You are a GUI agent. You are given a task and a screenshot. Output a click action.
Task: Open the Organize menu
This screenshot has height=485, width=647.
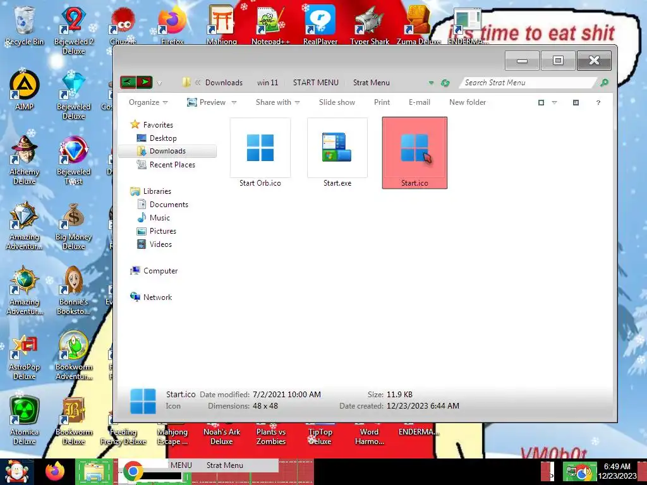pos(148,102)
